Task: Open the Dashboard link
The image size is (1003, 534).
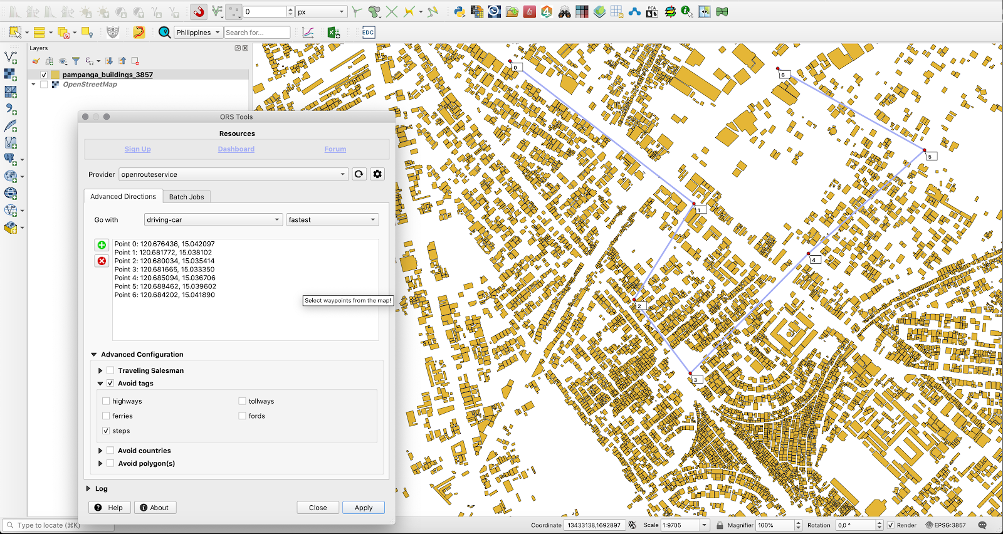Action: click(x=236, y=149)
